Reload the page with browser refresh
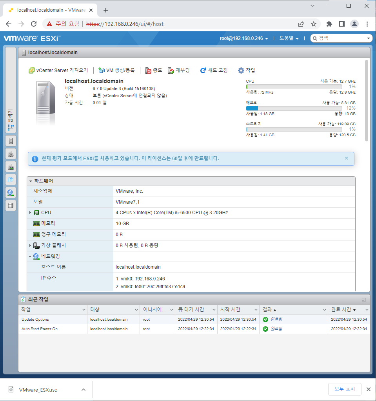This screenshot has width=376, height=401. (x=34, y=24)
